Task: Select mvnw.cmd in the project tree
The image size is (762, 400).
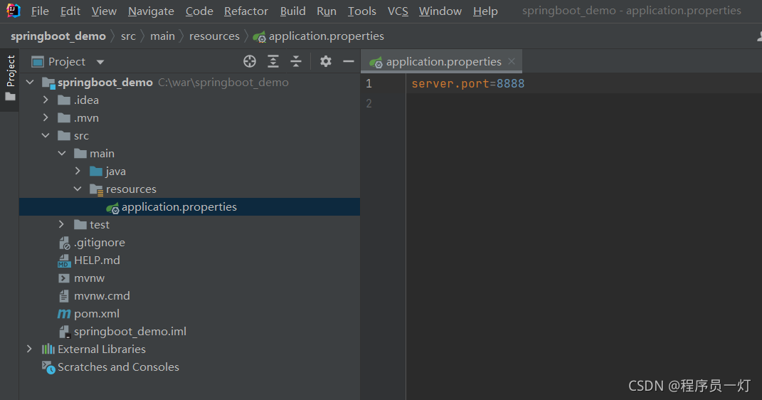Action: (102, 296)
